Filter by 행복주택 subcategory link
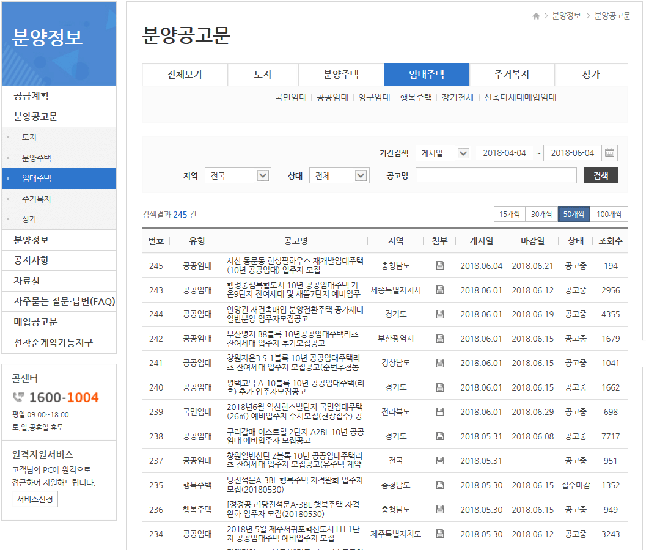 tap(416, 97)
